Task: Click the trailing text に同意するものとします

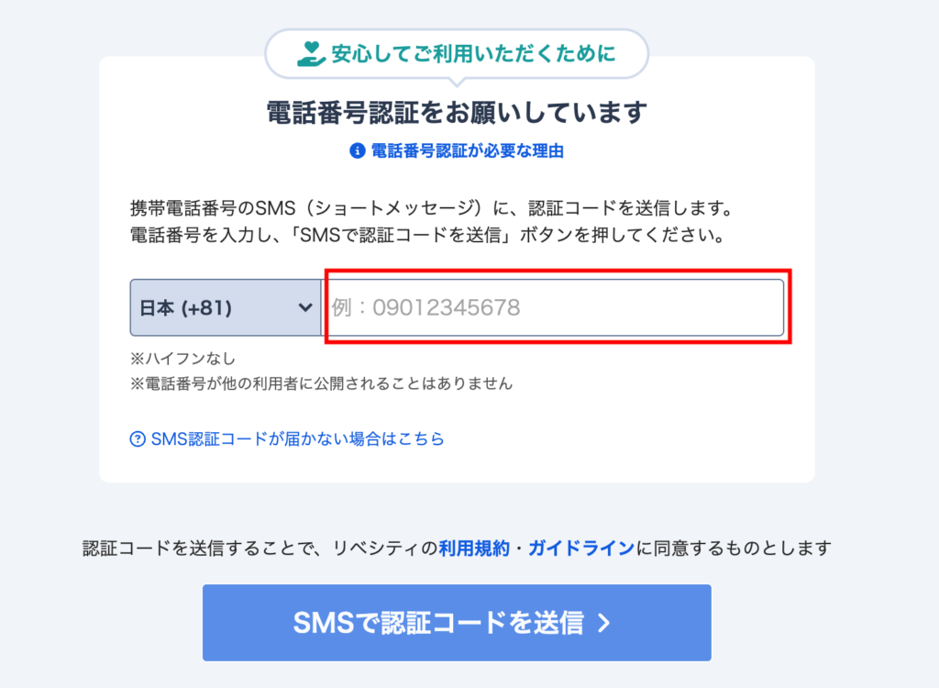Action: 734,549
